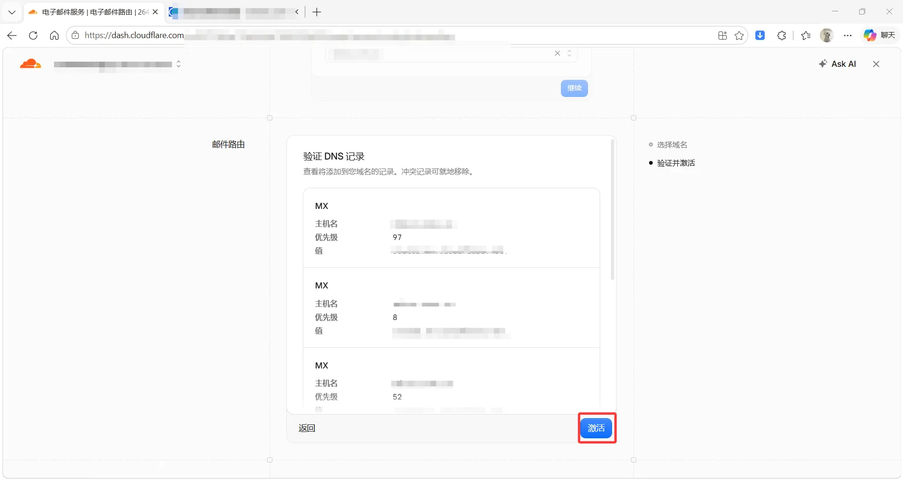Clear the domain selection field
This screenshot has height=480, width=903.
coord(557,53)
